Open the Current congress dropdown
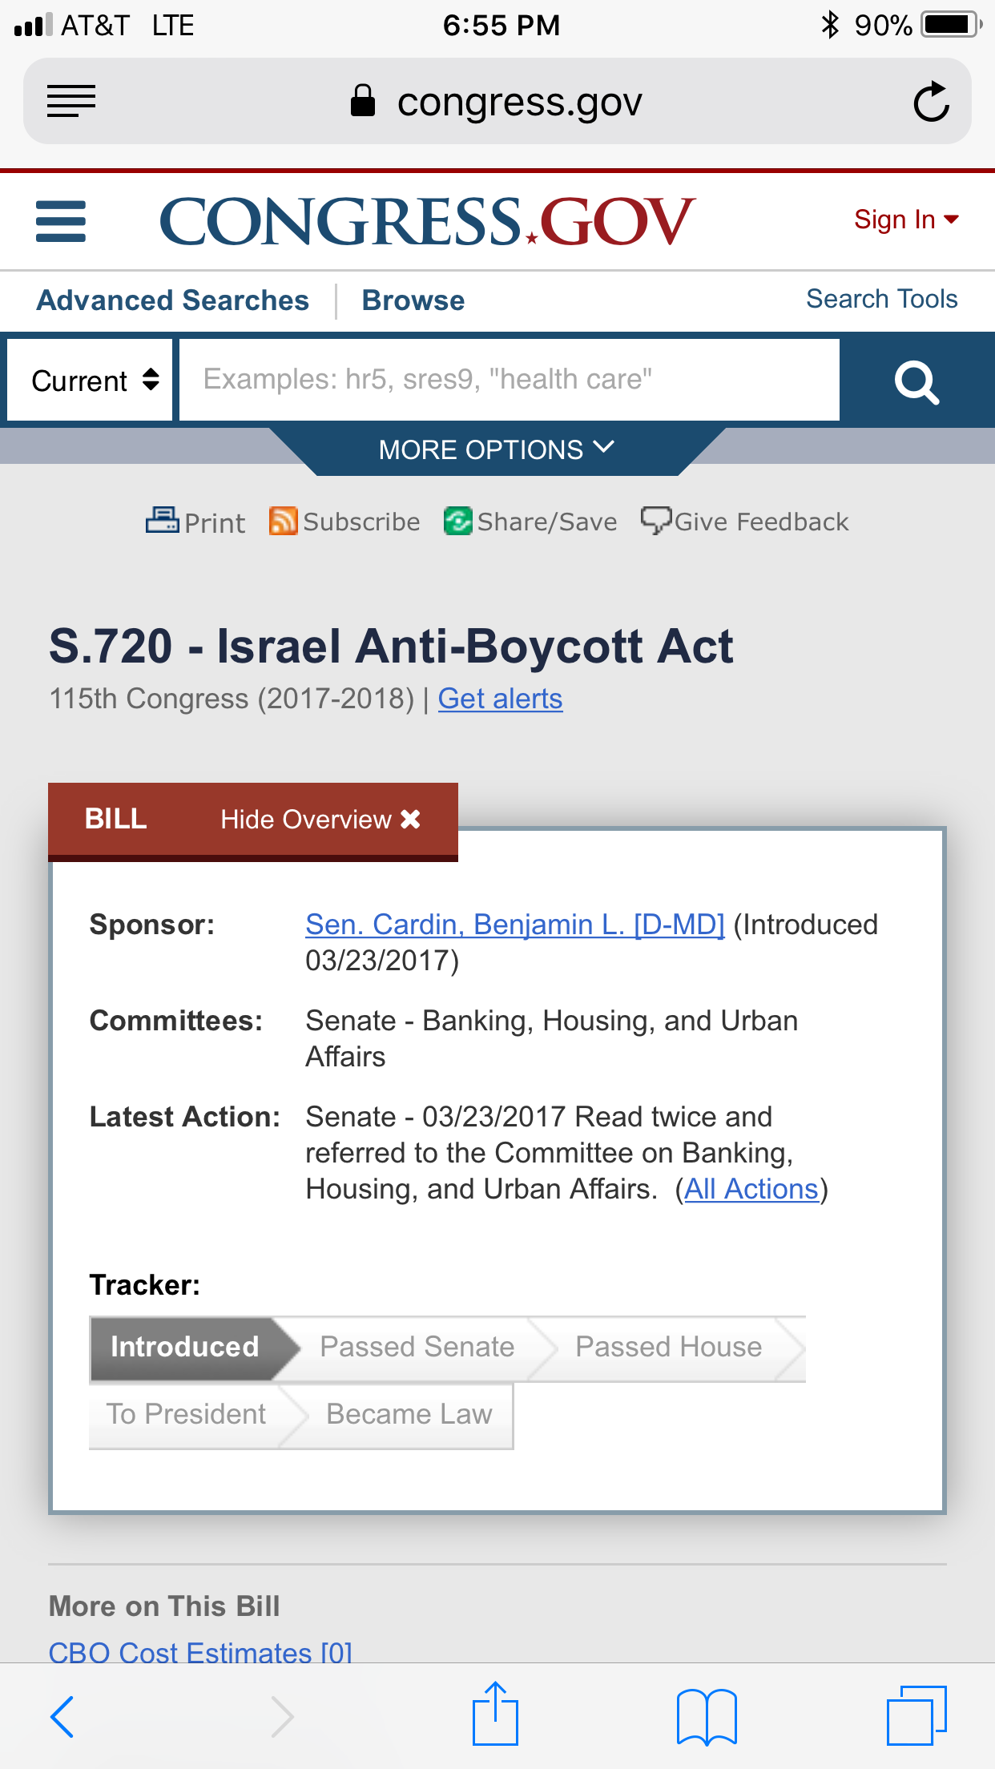This screenshot has height=1769, width=995. click(x=91, y=381)
